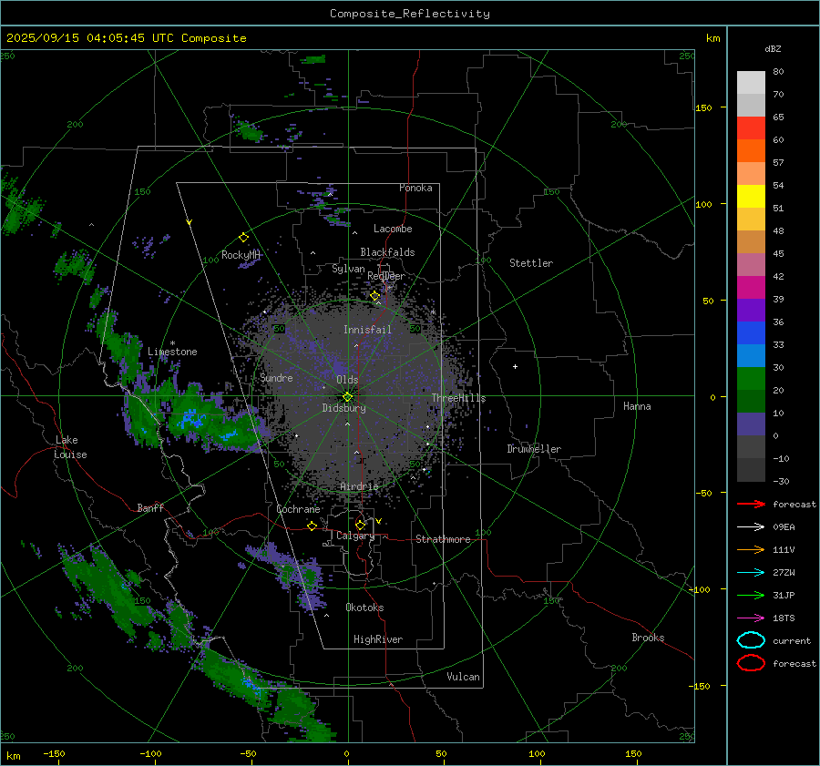Click the orange 57-60 dBZ color swatch
Viewport: 820px width, 766px height.
pyautogui.click(x=751, y=151)
